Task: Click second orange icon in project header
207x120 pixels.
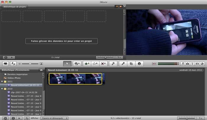Action: [x=121, y=7]
